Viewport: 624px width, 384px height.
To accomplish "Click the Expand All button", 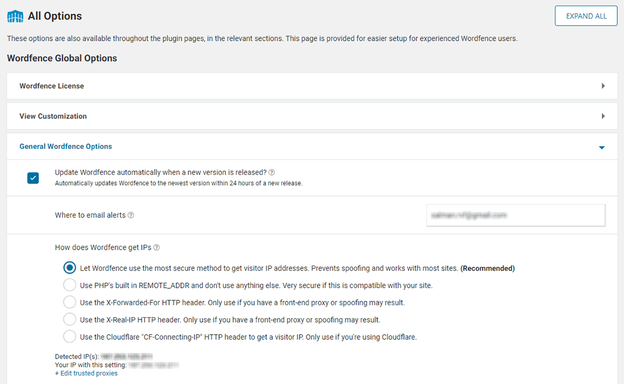I will pos(586,16).
